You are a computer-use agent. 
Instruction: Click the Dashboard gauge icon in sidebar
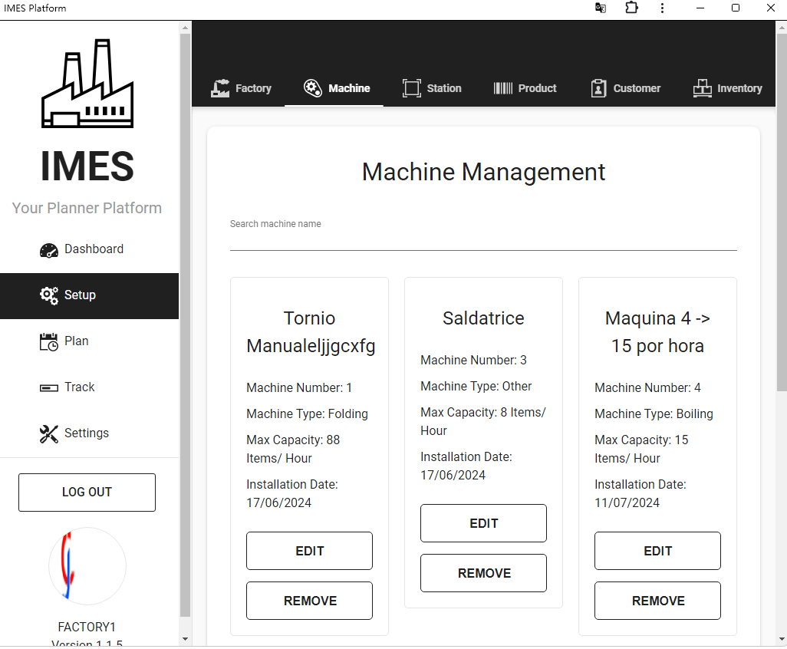(49, 250)
